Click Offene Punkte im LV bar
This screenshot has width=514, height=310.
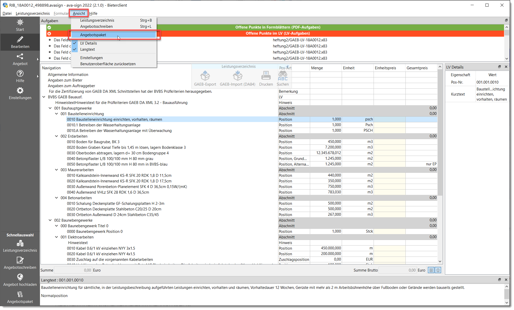275,33
